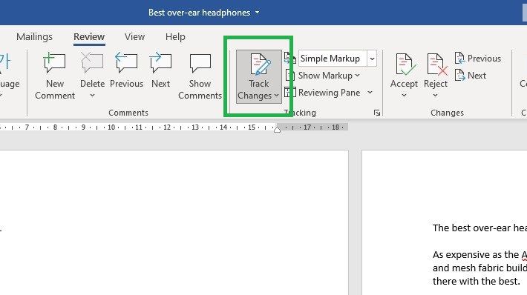Click the Show Comments icon
The width and height of the screenshot is (527, 295).
point(200,63)
